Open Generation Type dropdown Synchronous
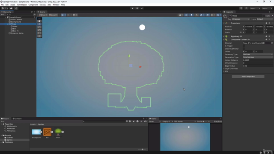The height and width of the screenshot is (154, 274). [x=258, y=57]
